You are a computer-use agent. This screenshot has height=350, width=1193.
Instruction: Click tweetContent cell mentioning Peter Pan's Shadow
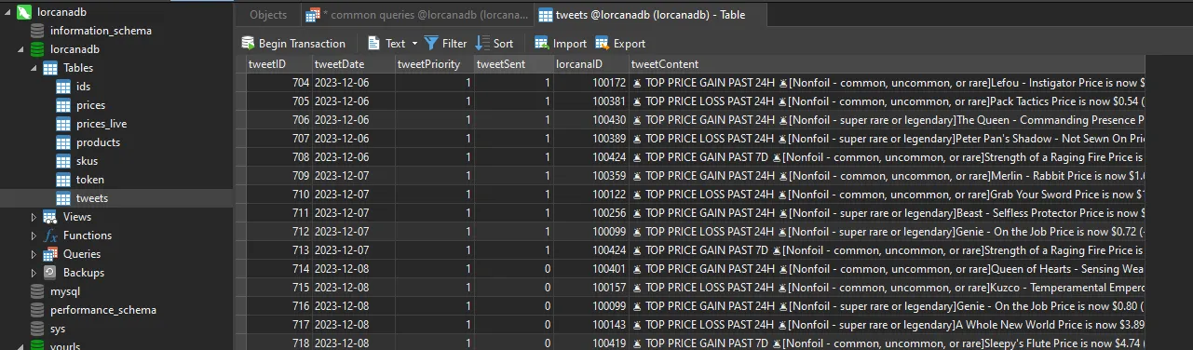pos(886,139)
